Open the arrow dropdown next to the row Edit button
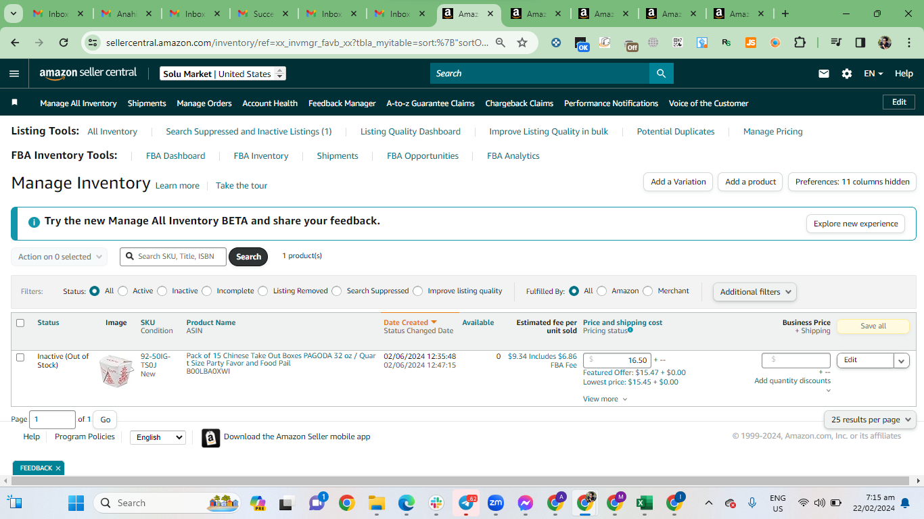This screenshot has height=519, width=924. pos(902,361)
